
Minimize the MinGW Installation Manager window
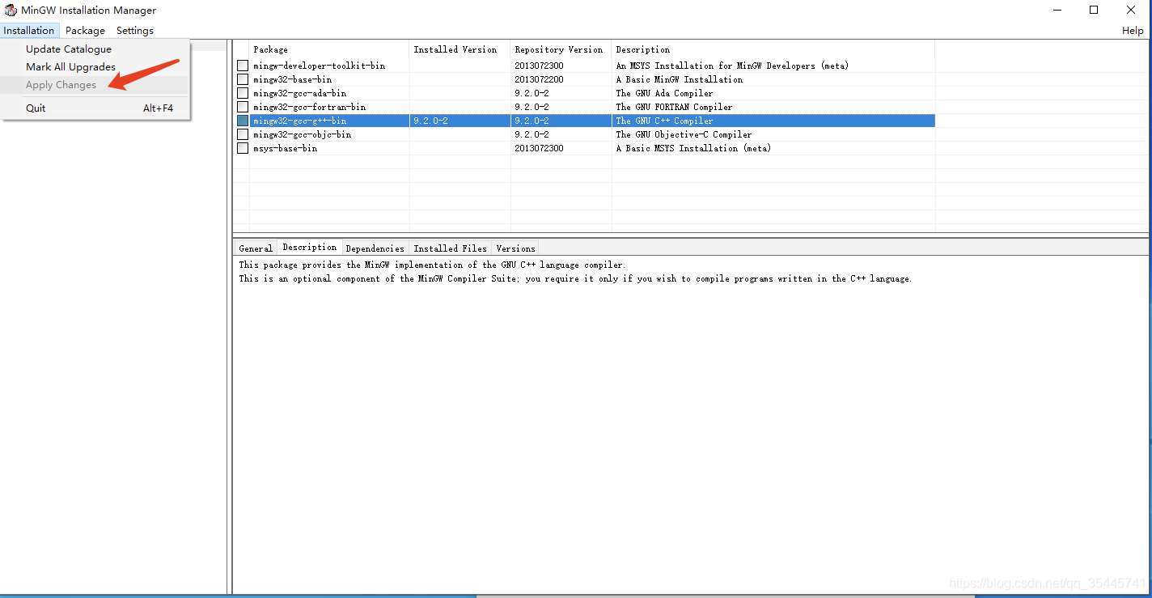point(1057,10)
